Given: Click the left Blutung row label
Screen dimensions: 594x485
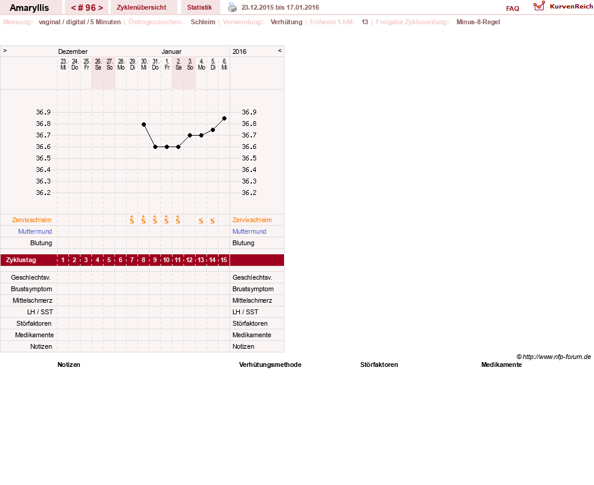Looking at the screenshot, I should click(x=41, y=243).
